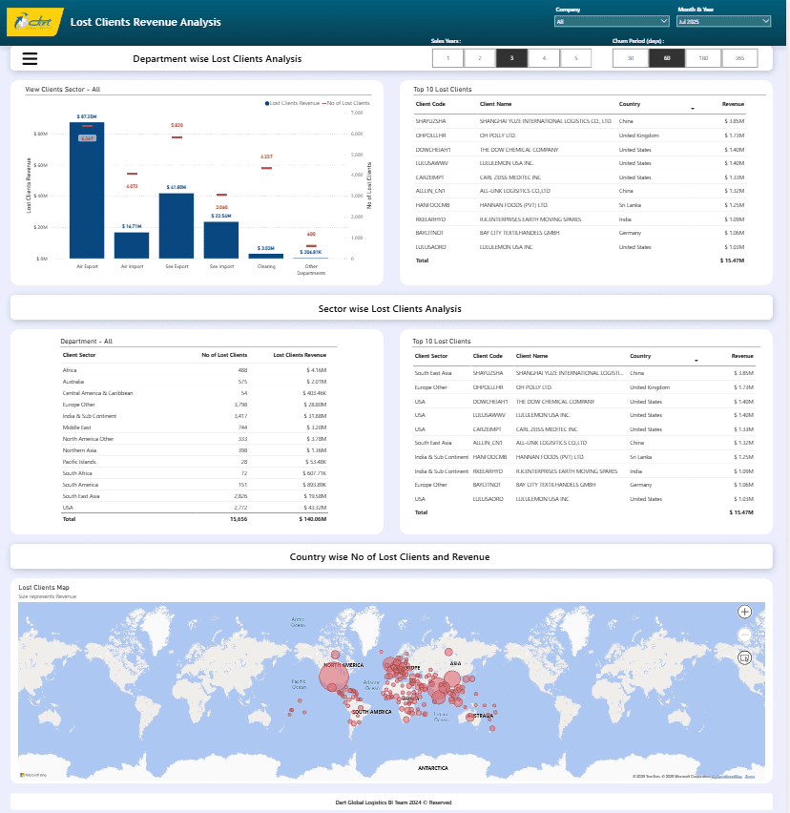Select the Northern Asia sector row
This screenshot has width=790, height=813.
pos(195,450)
